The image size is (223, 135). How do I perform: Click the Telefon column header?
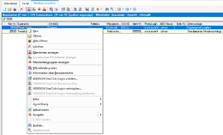pos(98,24)
